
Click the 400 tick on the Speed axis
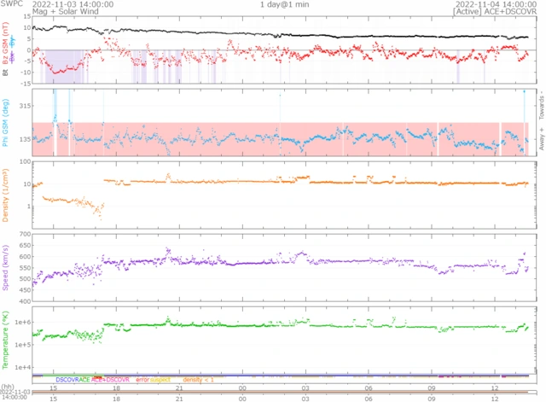point(26,301)
